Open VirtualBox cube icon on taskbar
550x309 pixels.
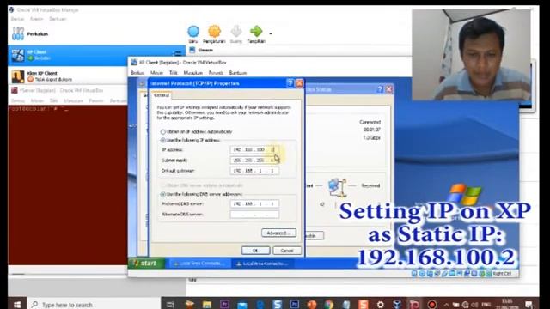[397, 305]
